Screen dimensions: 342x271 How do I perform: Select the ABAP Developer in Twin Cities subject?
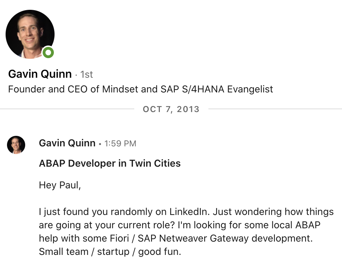point(110,164)
